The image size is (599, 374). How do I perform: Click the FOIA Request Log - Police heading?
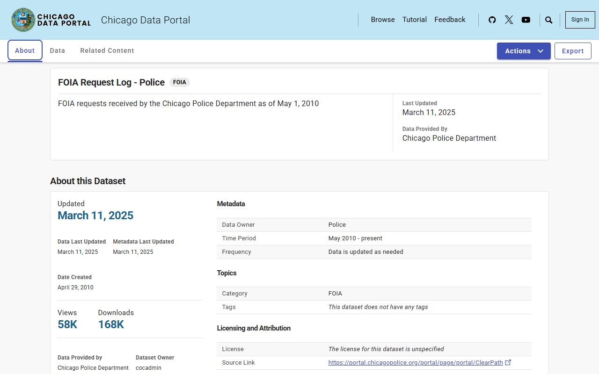111,82
